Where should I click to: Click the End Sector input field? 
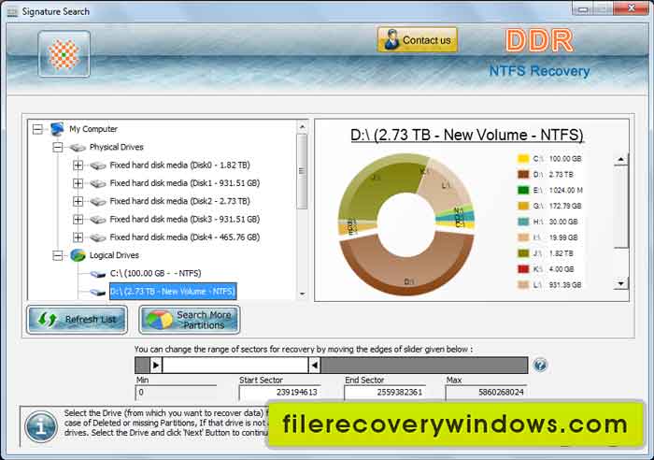385,393
